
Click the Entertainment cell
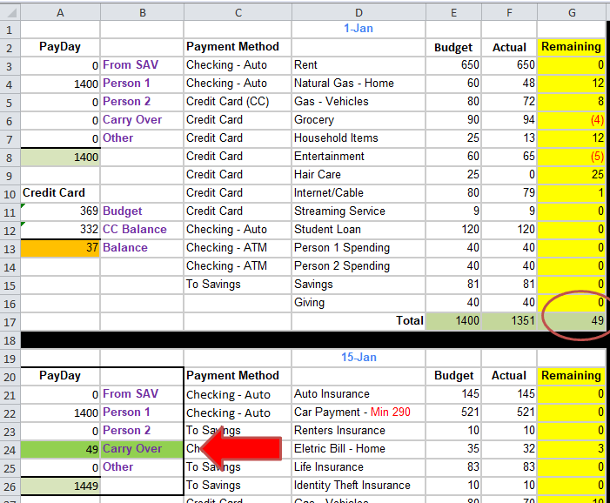click(x=359, y=157)
